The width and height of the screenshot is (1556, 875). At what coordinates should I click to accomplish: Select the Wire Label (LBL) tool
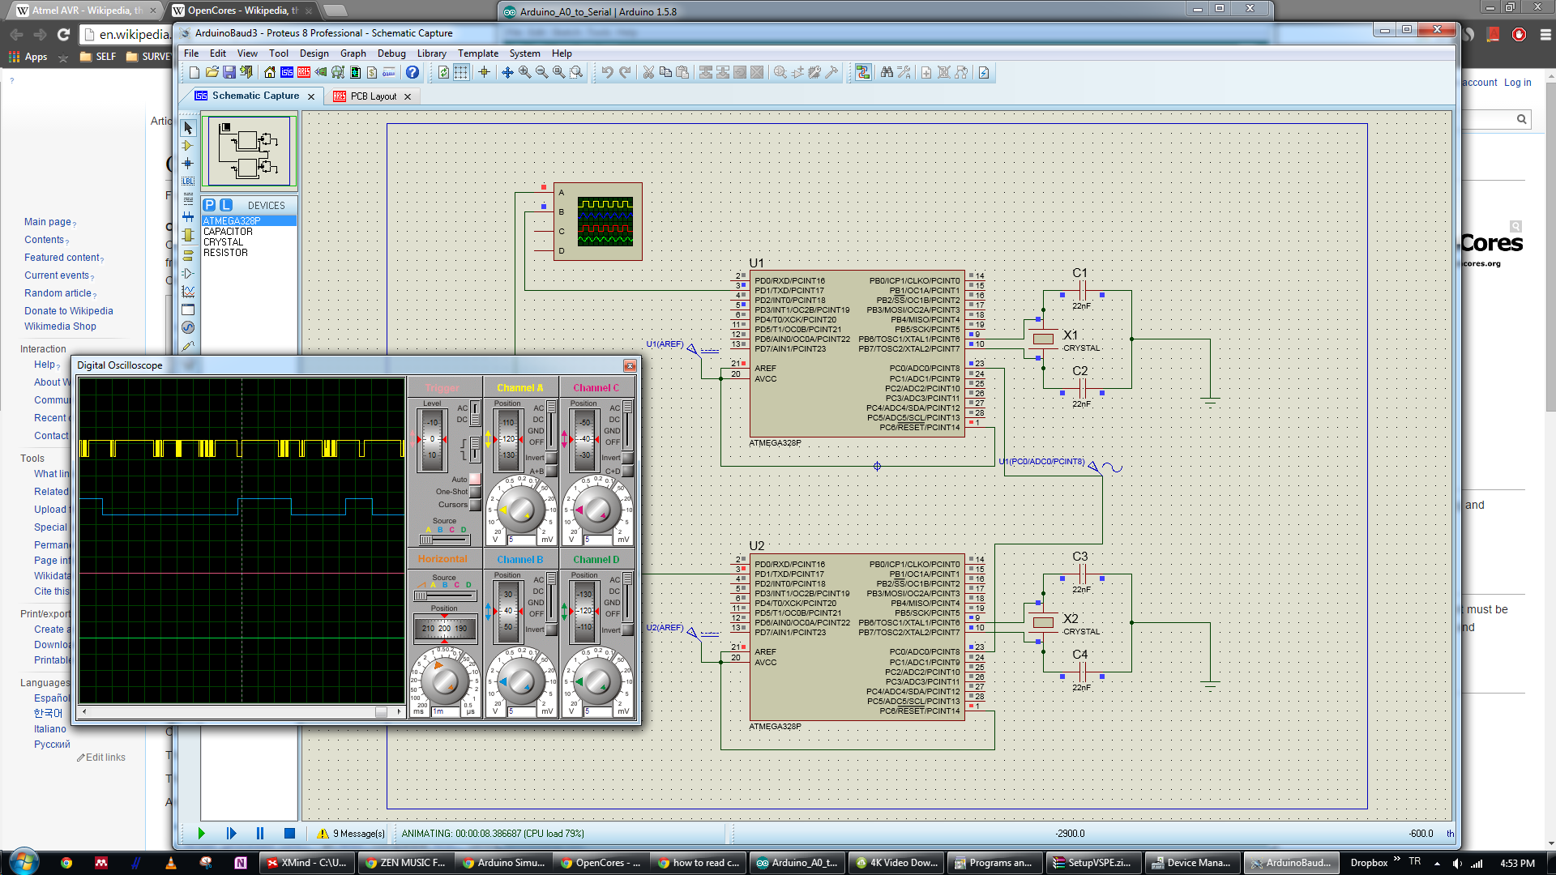tap(188, 181)
